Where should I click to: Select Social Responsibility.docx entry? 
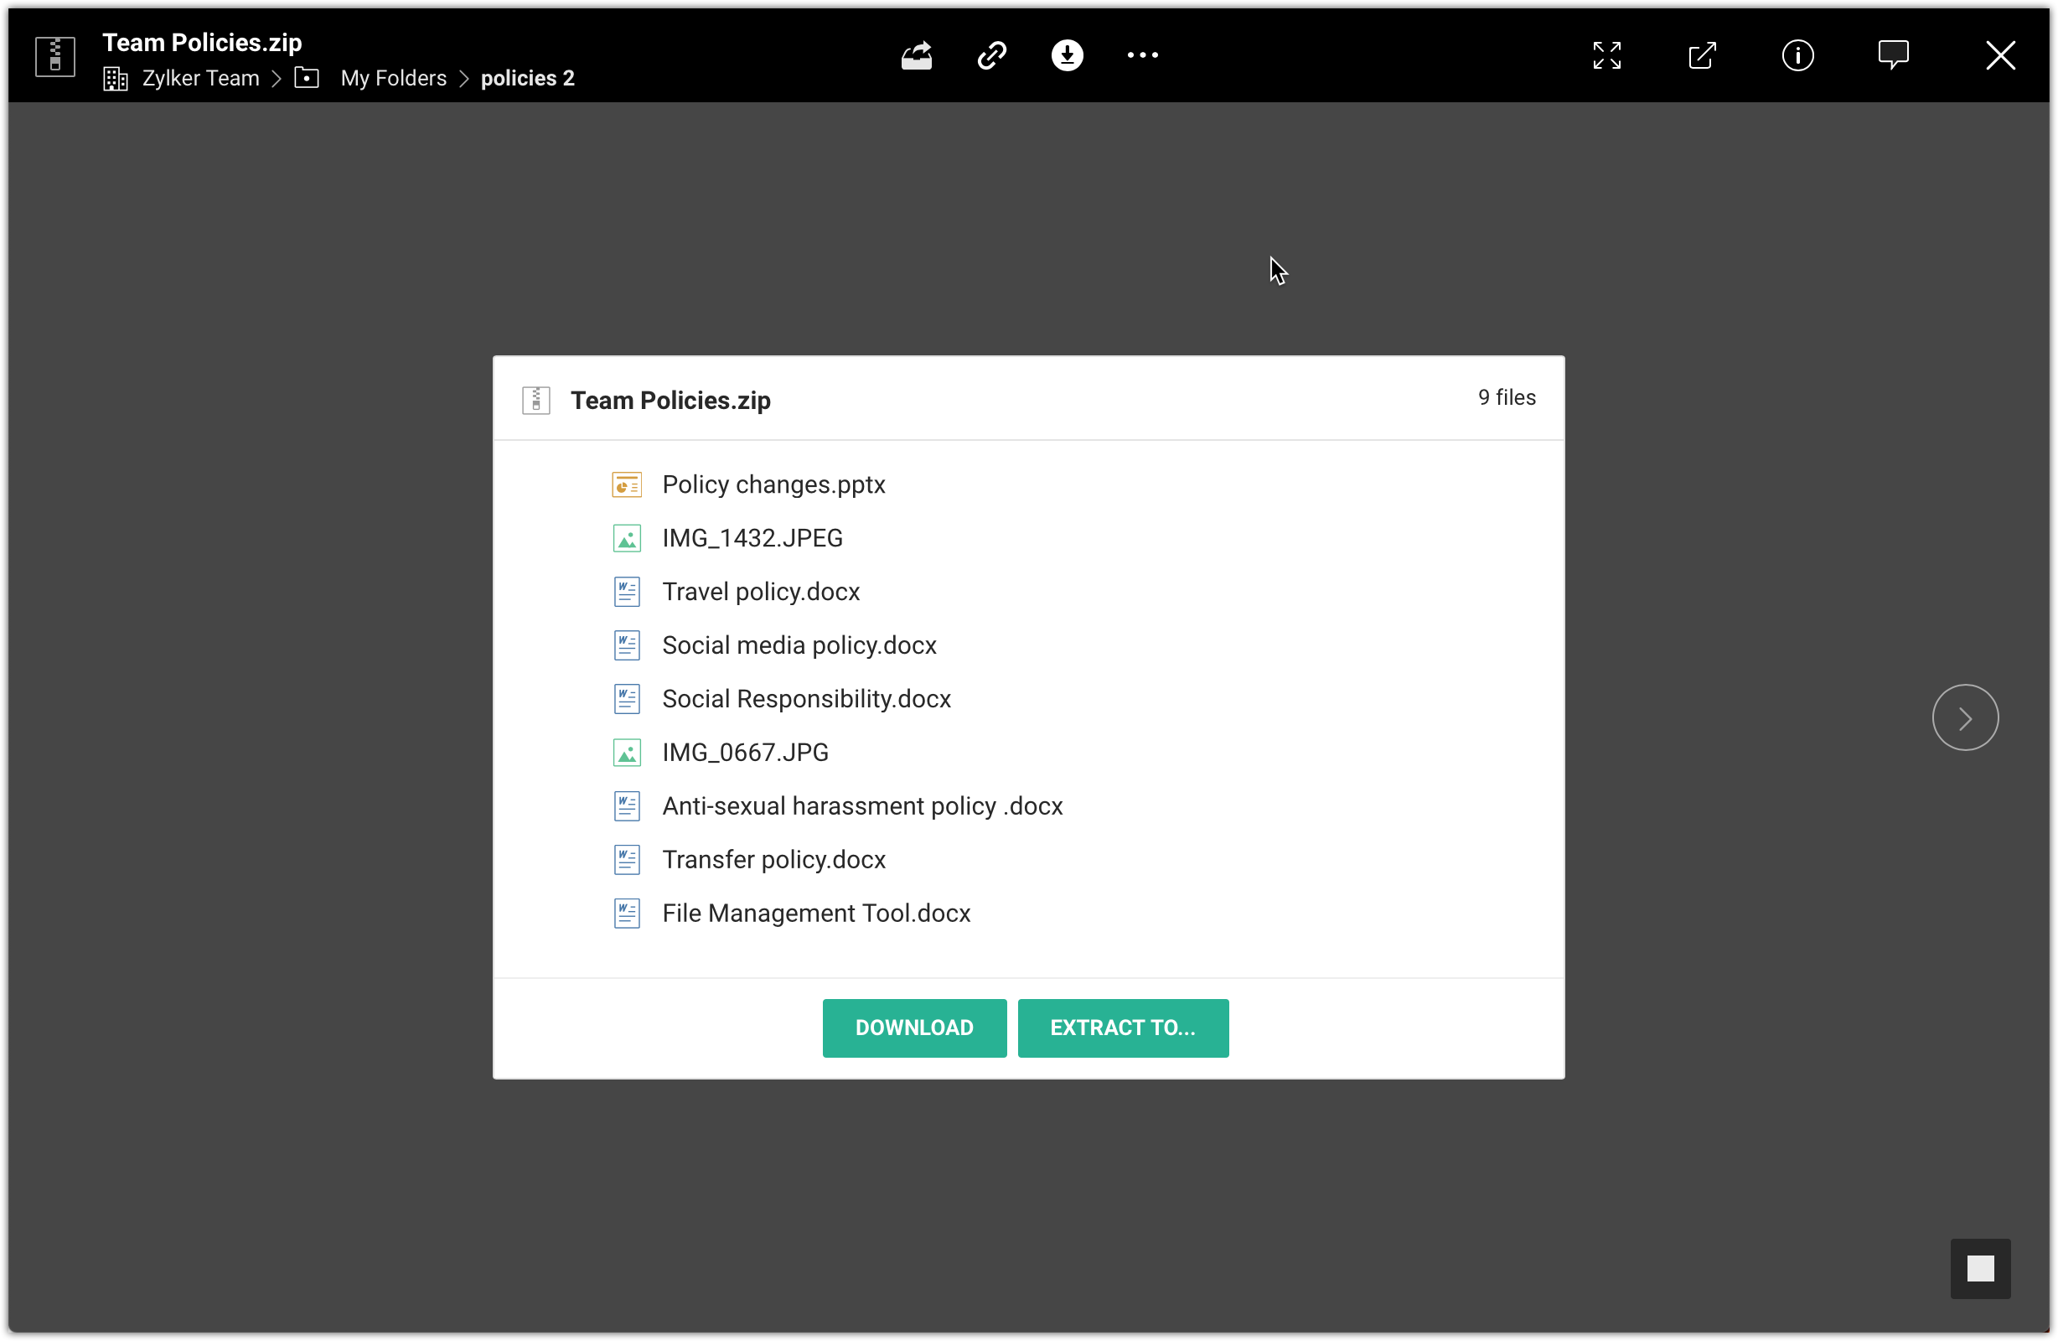pos(805,699)
